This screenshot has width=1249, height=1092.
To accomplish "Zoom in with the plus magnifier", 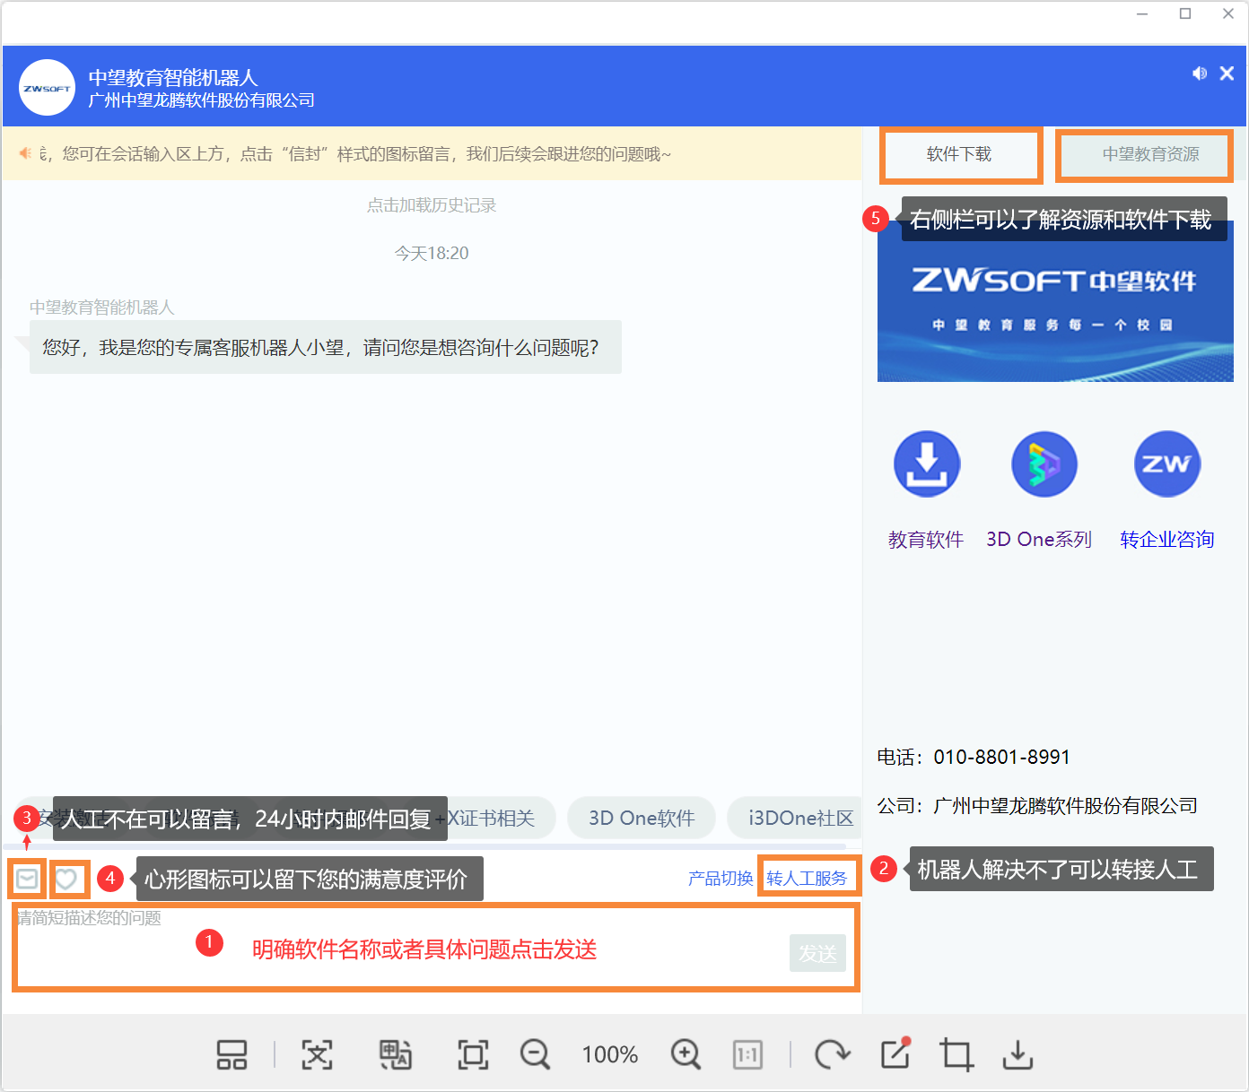I will 686,1055.
